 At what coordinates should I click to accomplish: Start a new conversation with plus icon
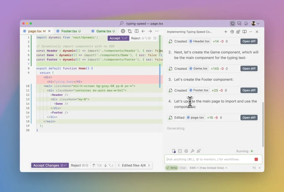[226, 32]
